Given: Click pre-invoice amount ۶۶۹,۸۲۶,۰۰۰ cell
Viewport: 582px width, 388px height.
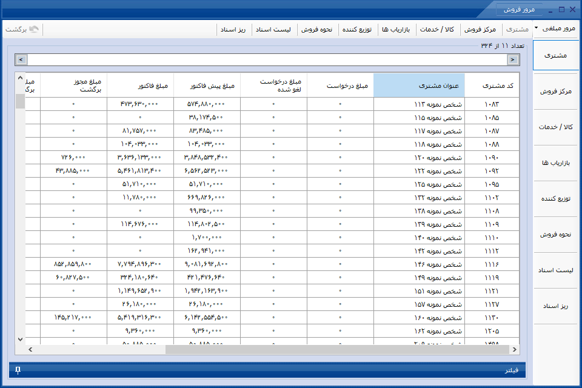Looking at the screenshot, I should 206,198.
